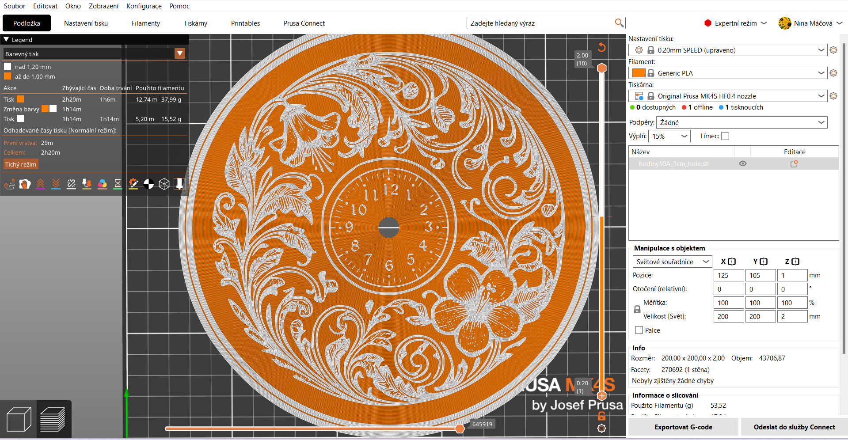Switch to the Prusa Connect tab
Image resolution: width=848 pixels, height=440 pixels.
pyautogui.click(x=304, y=23)
